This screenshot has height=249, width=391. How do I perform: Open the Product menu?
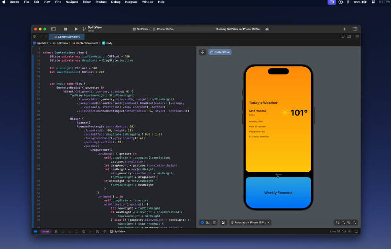101,2
